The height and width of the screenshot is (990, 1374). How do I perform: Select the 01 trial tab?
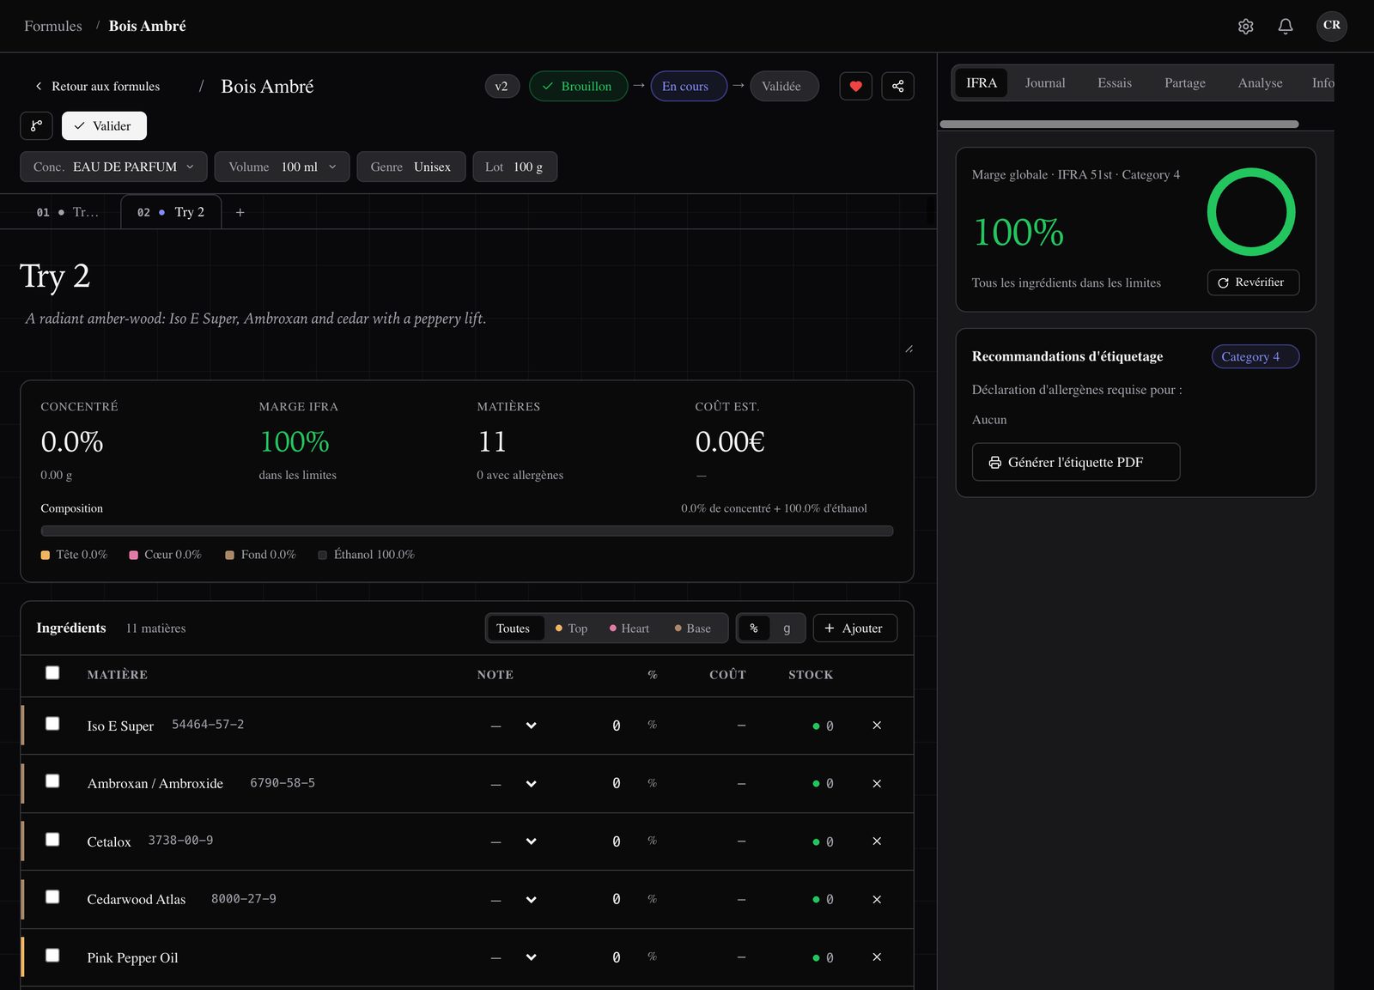click(x=67, y=212)
